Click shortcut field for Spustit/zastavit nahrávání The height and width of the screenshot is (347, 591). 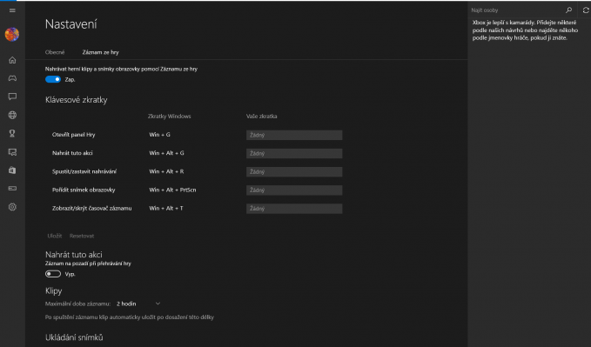(x=294, y=172)
